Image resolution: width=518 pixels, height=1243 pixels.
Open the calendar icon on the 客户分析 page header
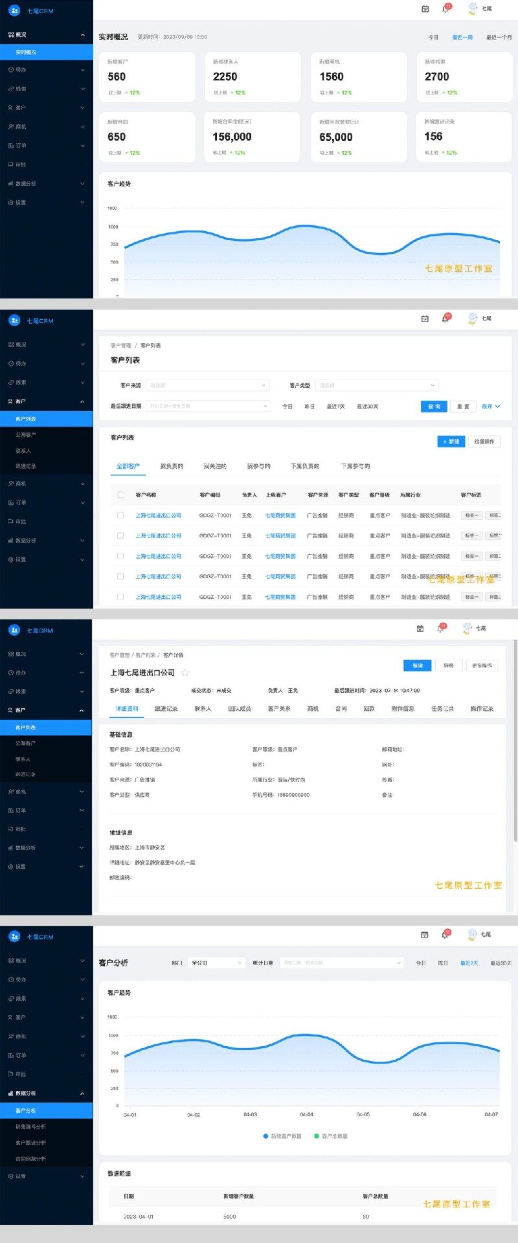click(x=425, y=935)
